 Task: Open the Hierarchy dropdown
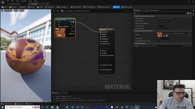tap(50, 7)
